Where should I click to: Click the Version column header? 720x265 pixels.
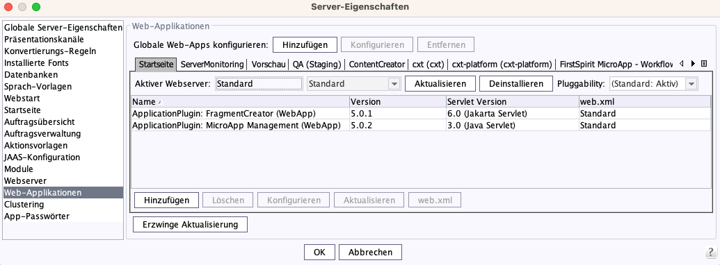coord(397,101)
